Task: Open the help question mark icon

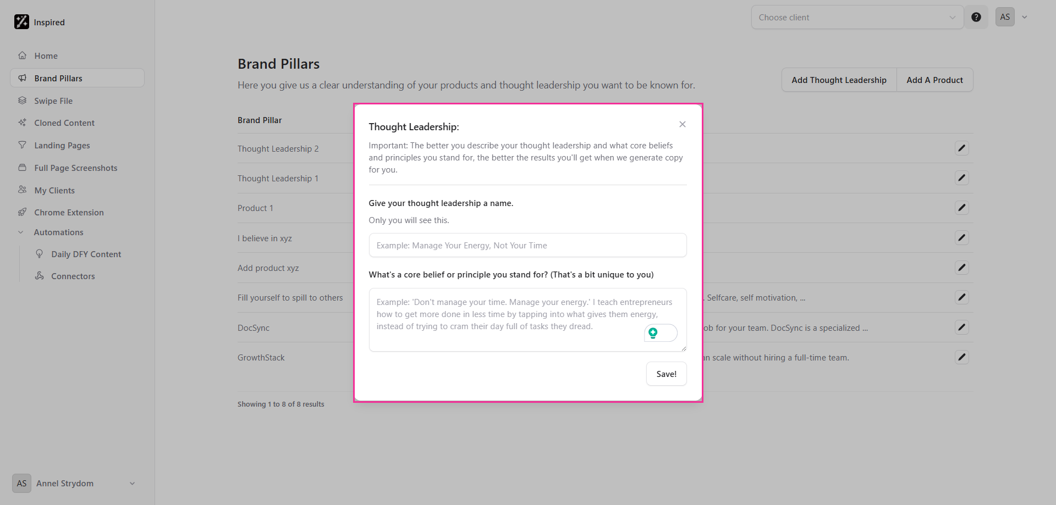Action: pos(976,17)
